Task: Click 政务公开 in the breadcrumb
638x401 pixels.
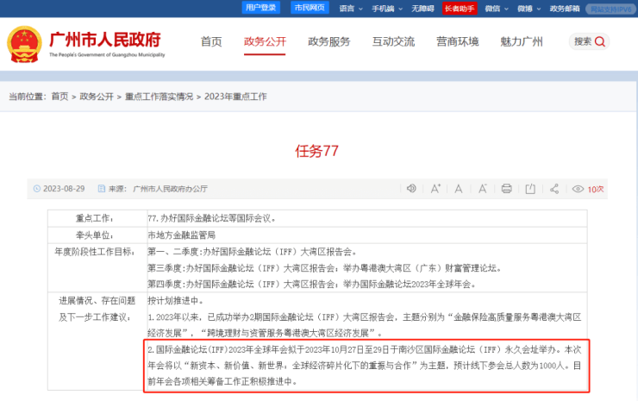Action: pos(97,97)
